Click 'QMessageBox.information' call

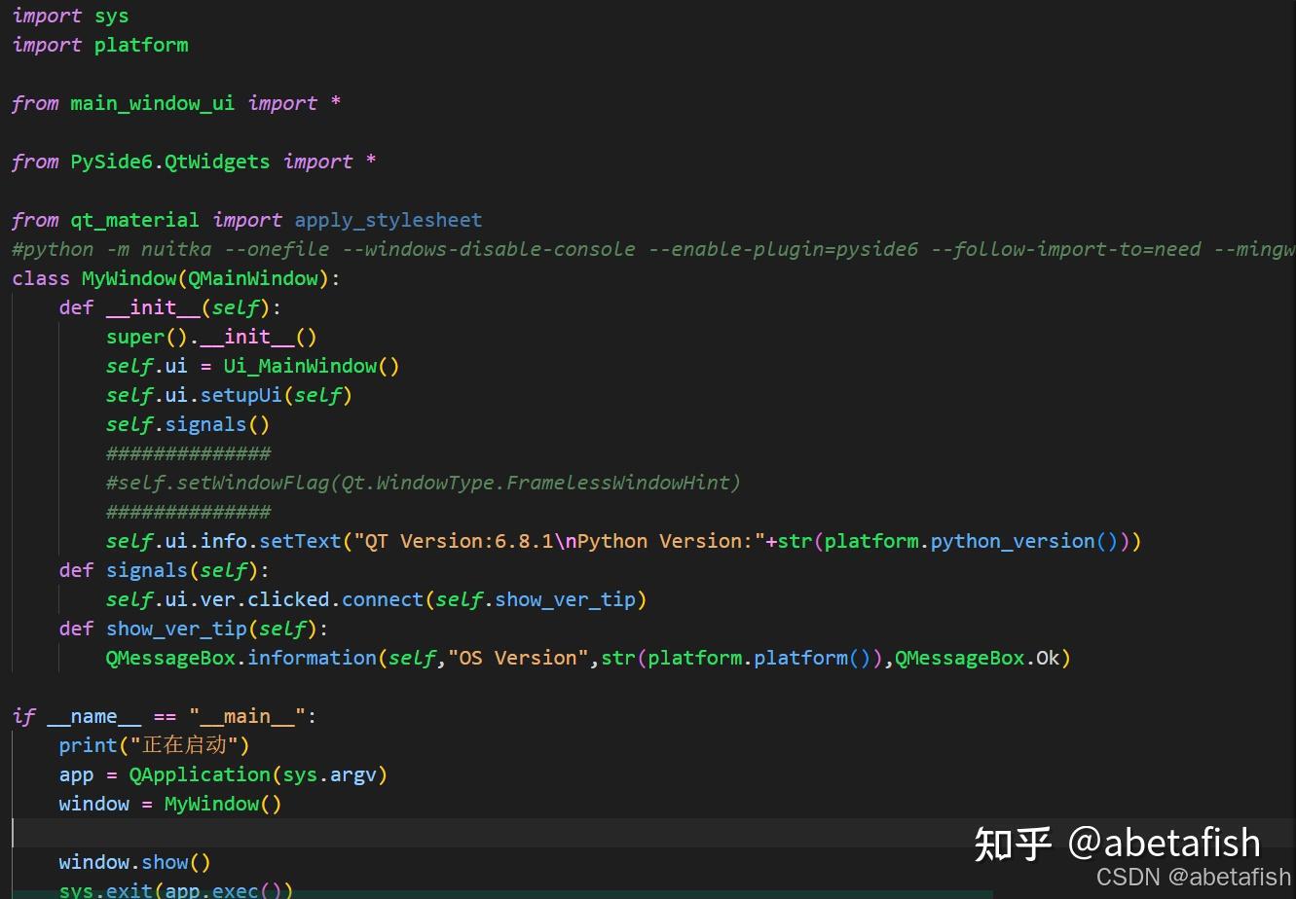pyautogui.click(x=241, y=658)
